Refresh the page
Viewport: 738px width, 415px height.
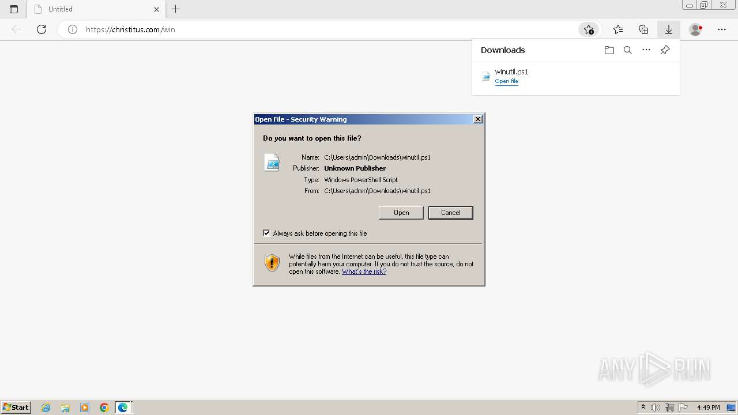point(42,29)
